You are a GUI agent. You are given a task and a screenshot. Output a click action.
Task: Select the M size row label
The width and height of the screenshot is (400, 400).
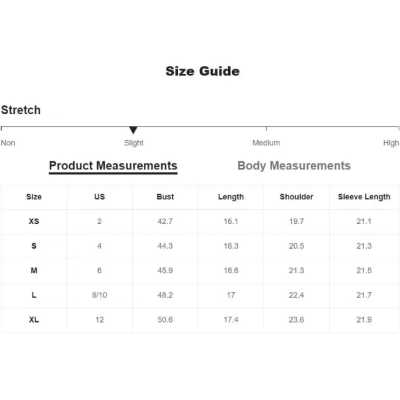[x=34, y=271]
